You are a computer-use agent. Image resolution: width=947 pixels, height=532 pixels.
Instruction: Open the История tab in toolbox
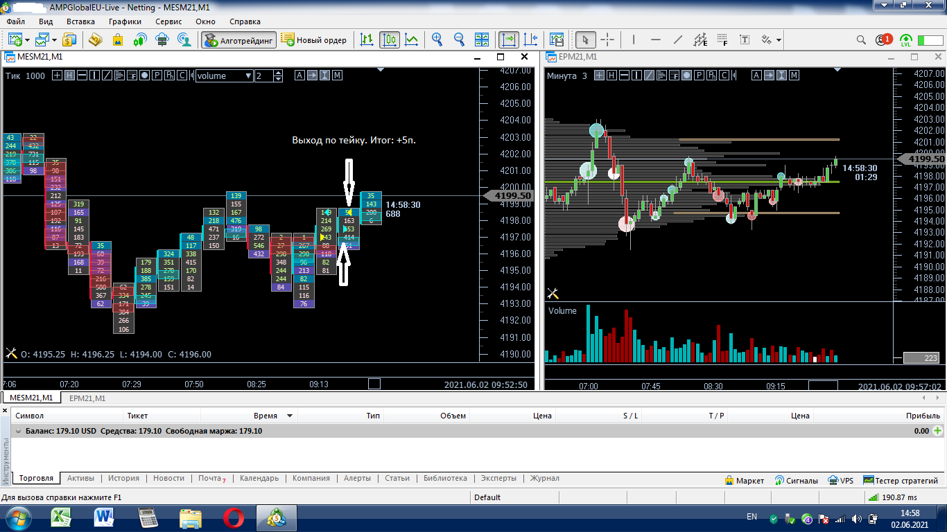click(123, 478)
